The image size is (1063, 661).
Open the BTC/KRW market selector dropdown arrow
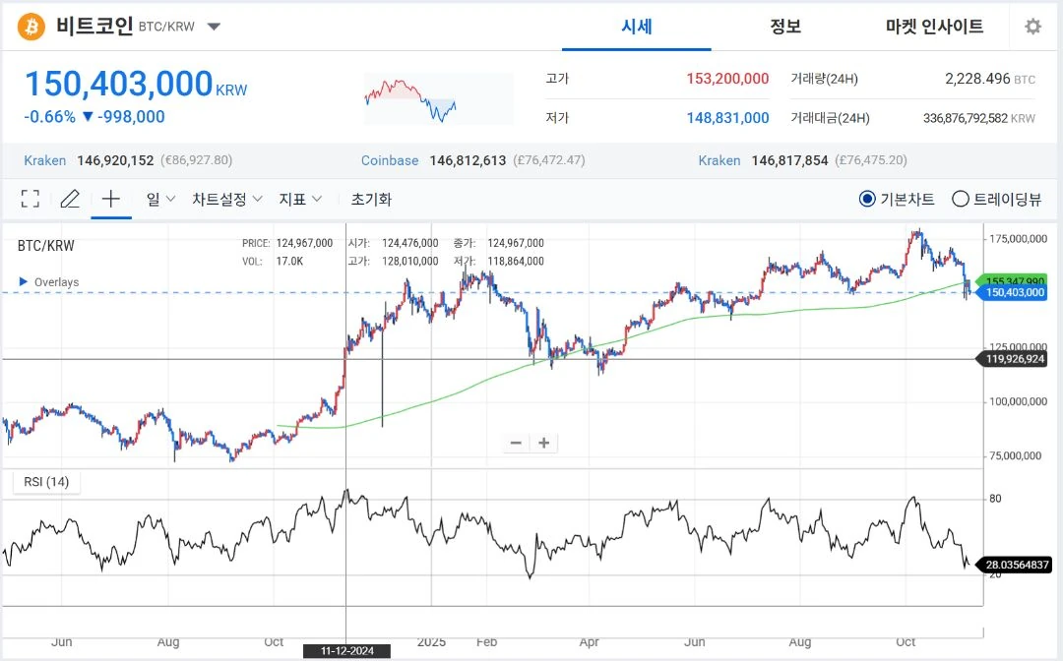(x=214, y=28)
